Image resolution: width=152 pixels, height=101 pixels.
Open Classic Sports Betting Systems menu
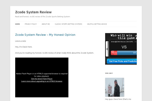tap(68, 24)
